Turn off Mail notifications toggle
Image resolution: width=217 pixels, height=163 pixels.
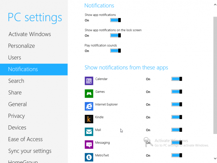pyautogui.click(x=177, y=130)
